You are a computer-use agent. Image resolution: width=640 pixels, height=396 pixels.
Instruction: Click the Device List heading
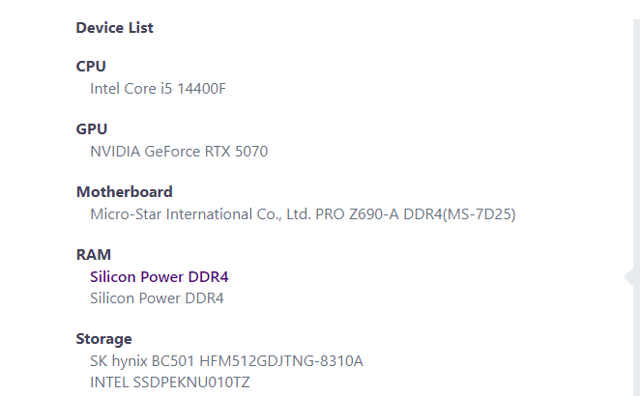[x=115, y=27]
